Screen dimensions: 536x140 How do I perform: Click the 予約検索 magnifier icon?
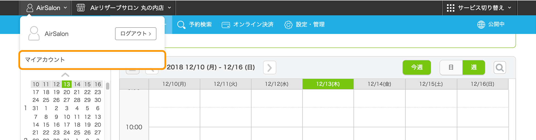(x=181, y=25)
